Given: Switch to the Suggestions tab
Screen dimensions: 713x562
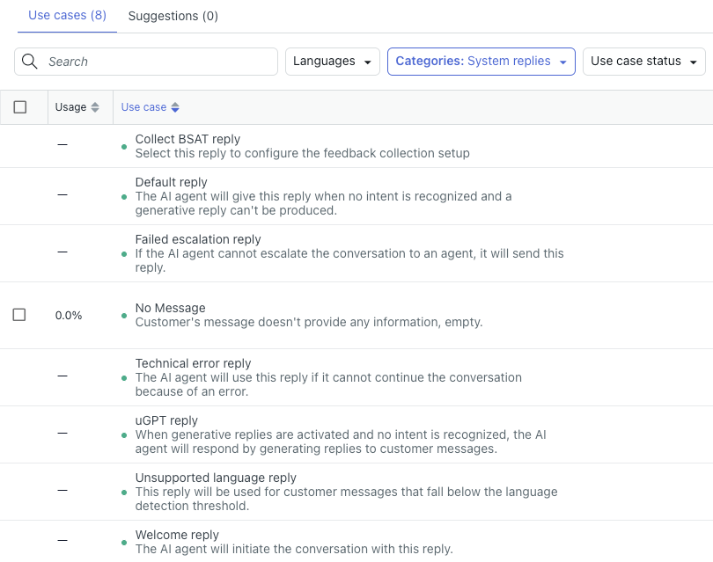Looking at the screenshot, I should 173,16.
